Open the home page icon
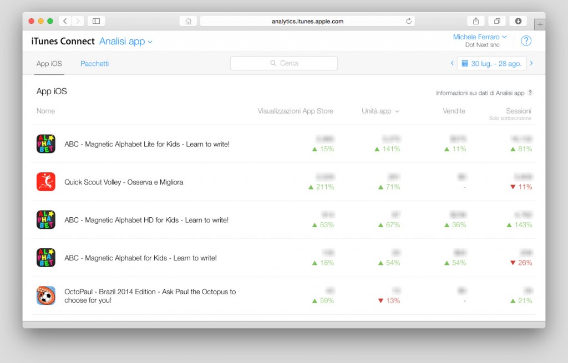 click(188, 22)
